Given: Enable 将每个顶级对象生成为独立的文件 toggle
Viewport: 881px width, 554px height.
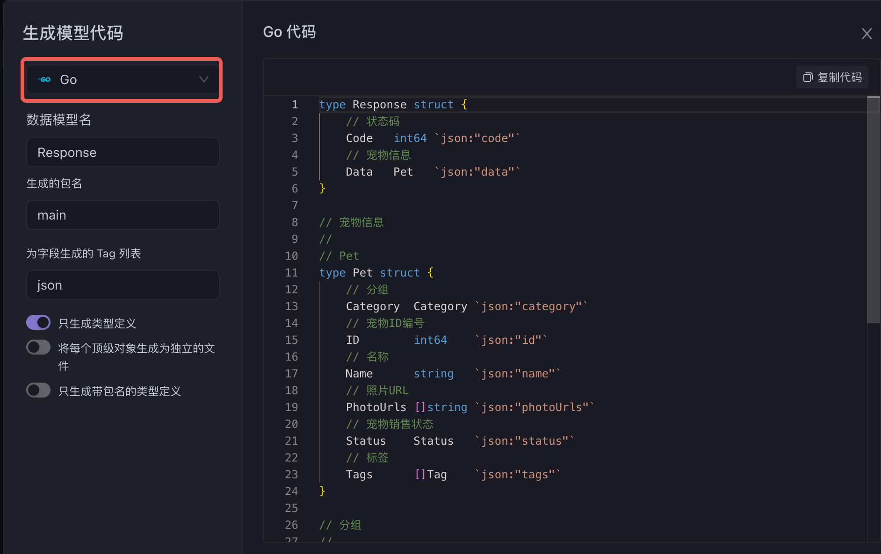Looking at the screenshot, I should point(38,347).
